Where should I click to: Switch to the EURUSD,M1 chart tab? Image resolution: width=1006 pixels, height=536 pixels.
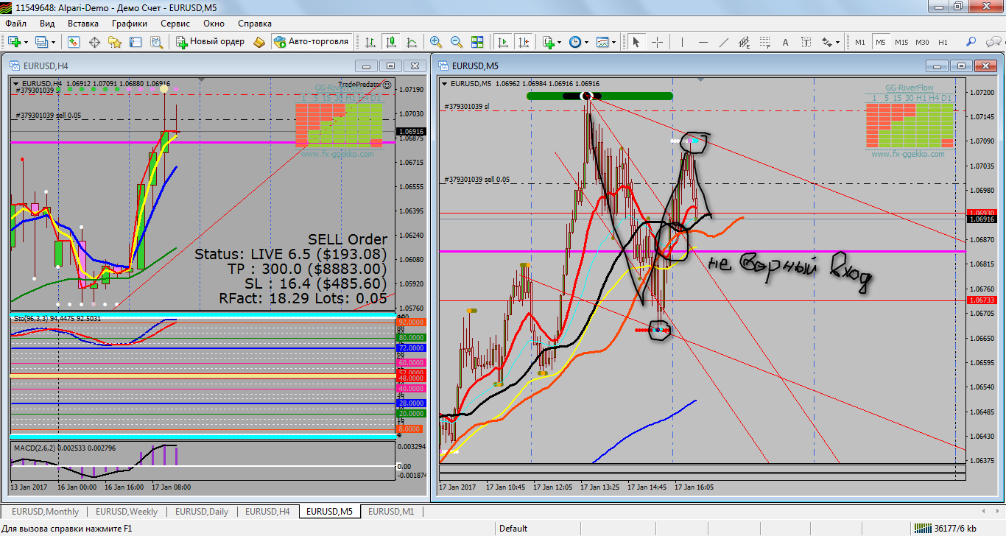[391, 511]
